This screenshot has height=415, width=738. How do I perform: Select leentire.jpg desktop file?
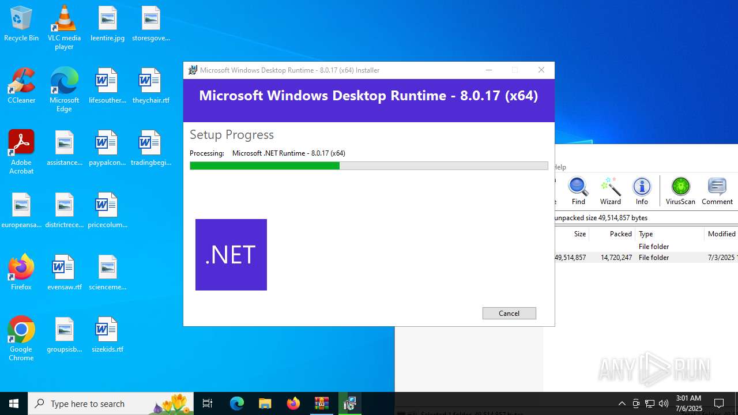pyautogui.click(x=107, y=24)
